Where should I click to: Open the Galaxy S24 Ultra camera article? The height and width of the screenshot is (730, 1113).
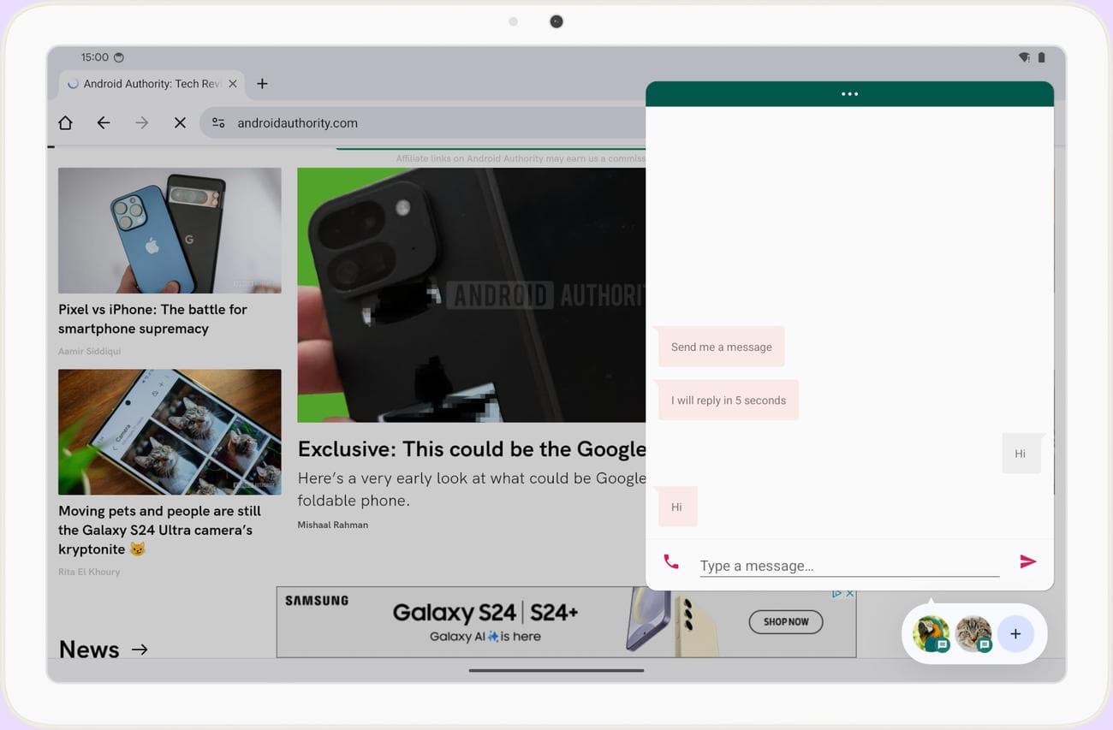click(x=159, y=530)
